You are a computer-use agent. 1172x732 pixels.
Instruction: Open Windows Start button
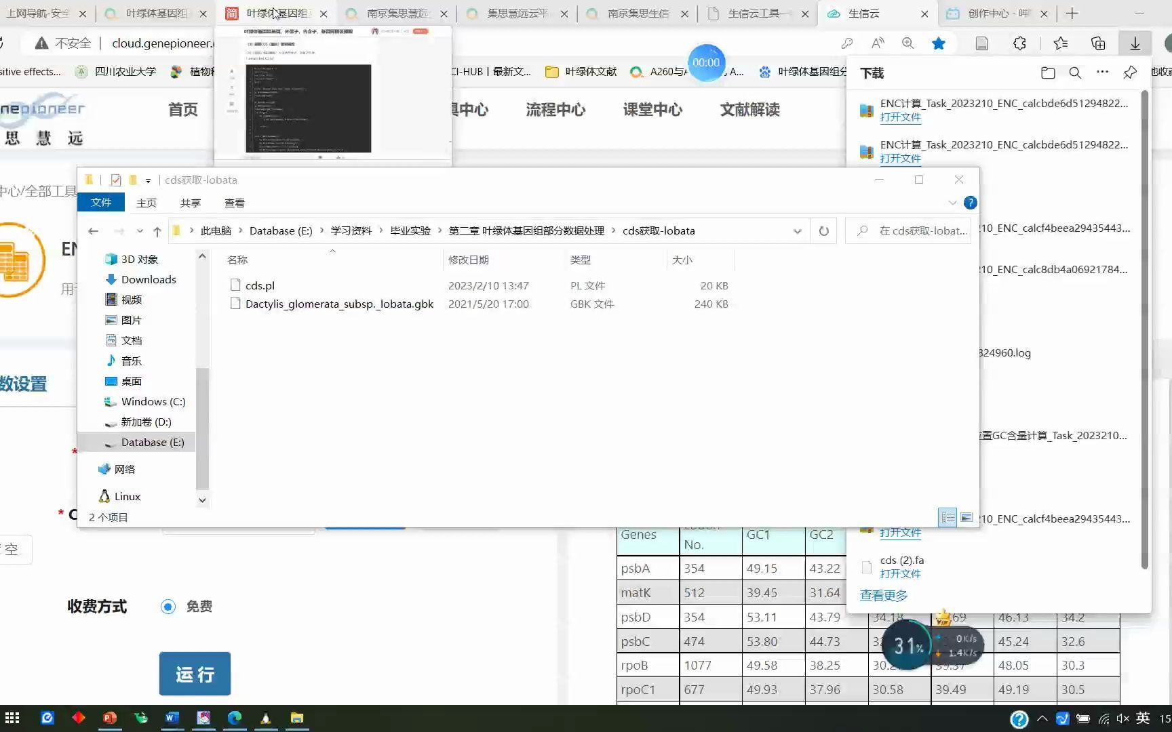[12, 718]
